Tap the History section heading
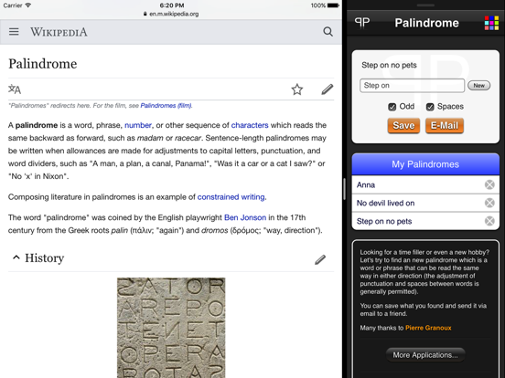 (45, 258)
